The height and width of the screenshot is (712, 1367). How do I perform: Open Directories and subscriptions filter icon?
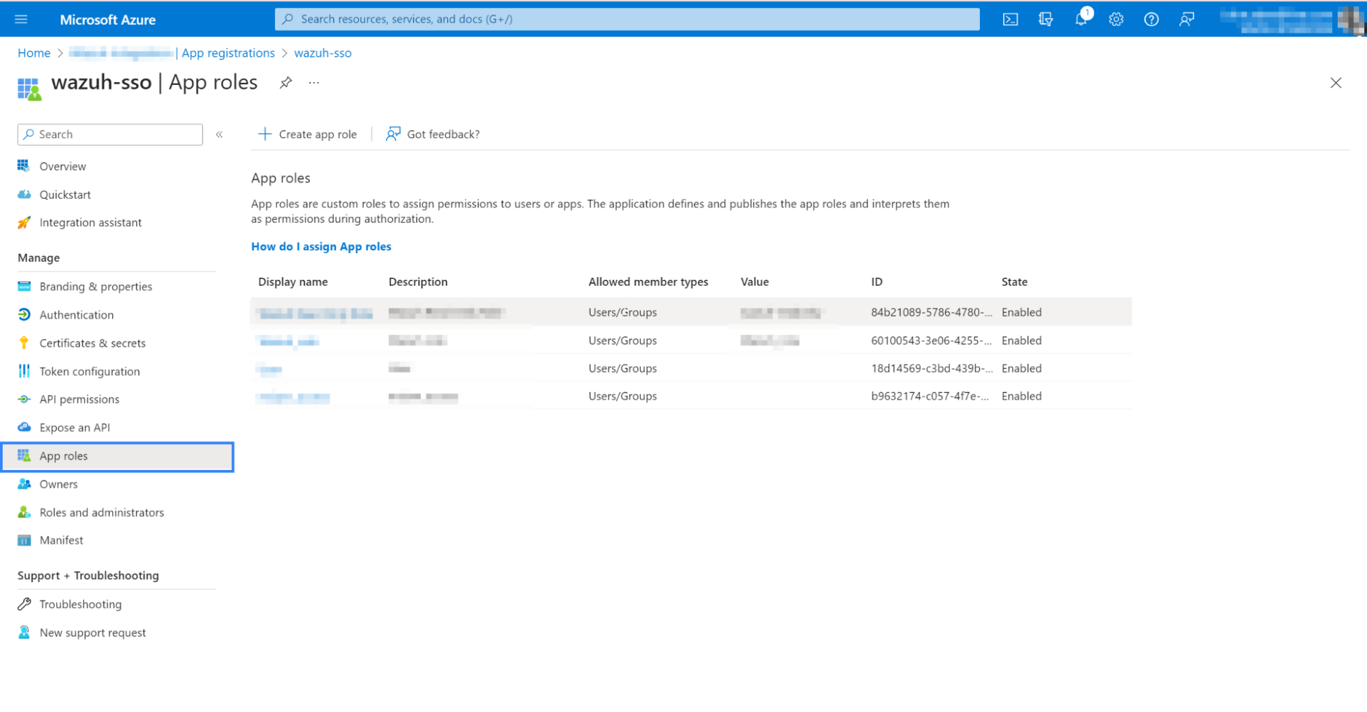pos(1046,19)
